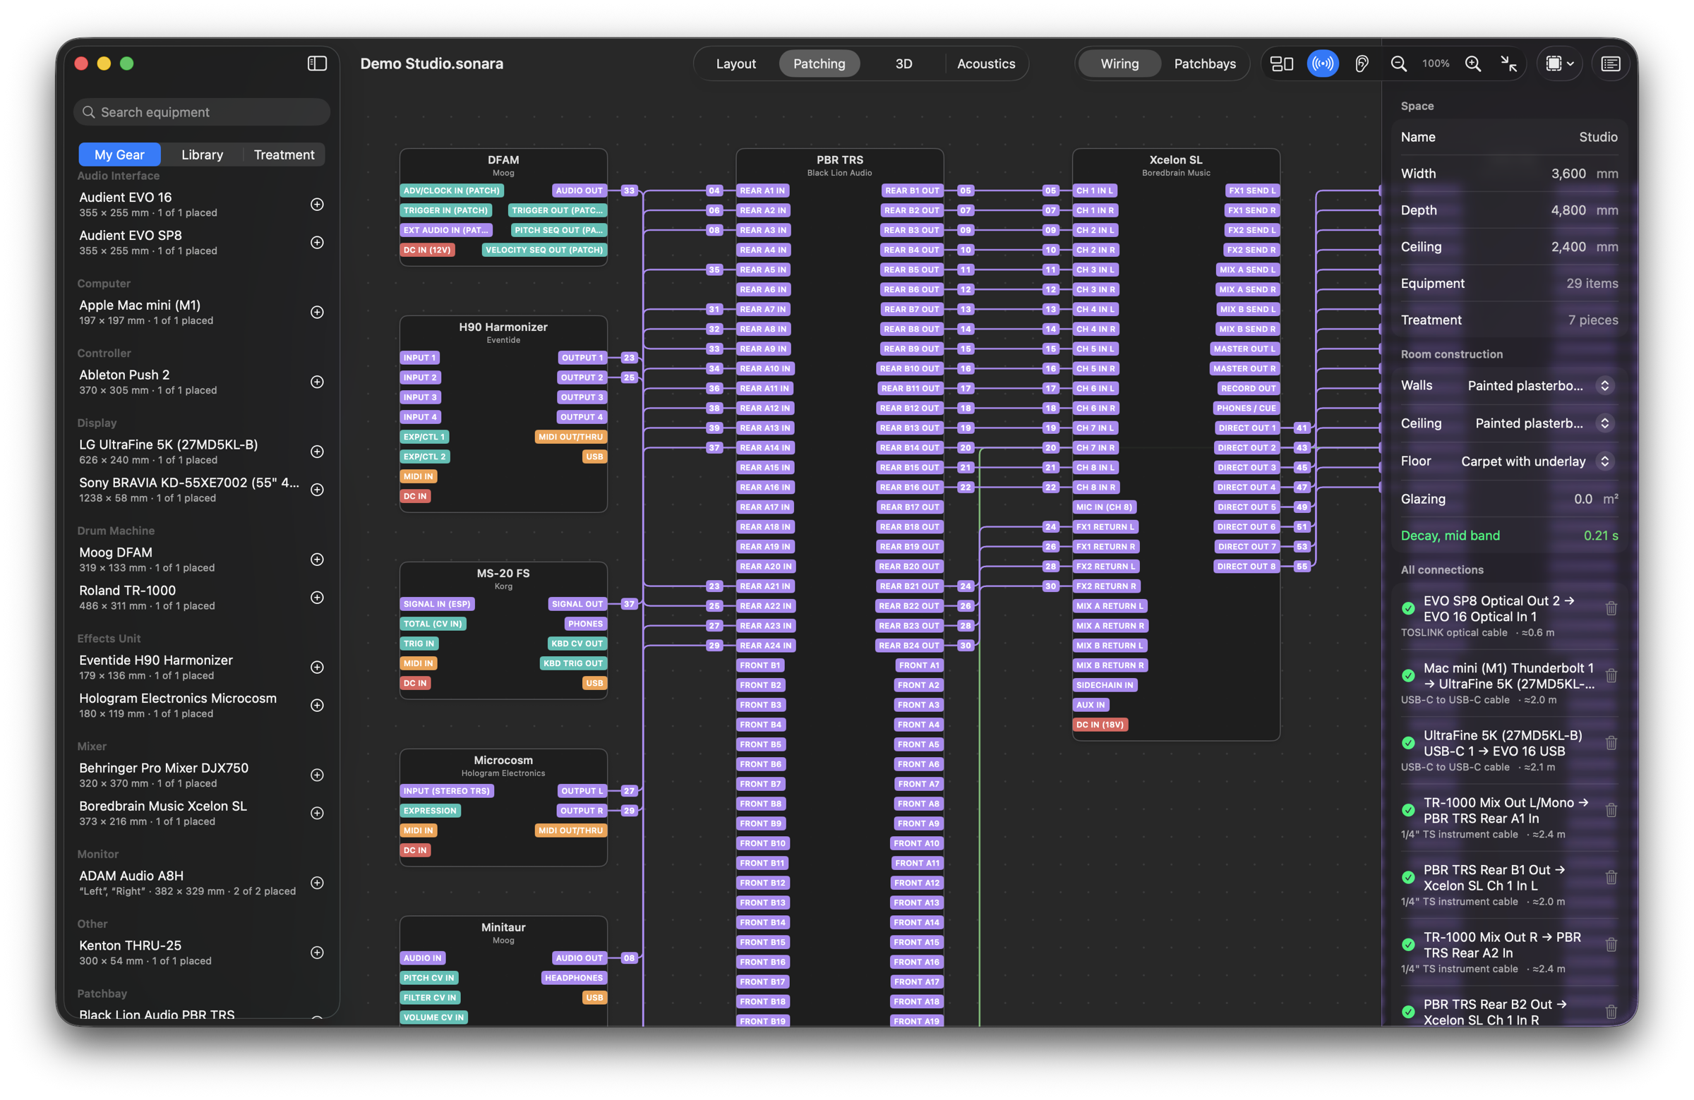
Task: Zoom in on the patching canvas
Action: pyautogui.click(x=1472, y=64)
